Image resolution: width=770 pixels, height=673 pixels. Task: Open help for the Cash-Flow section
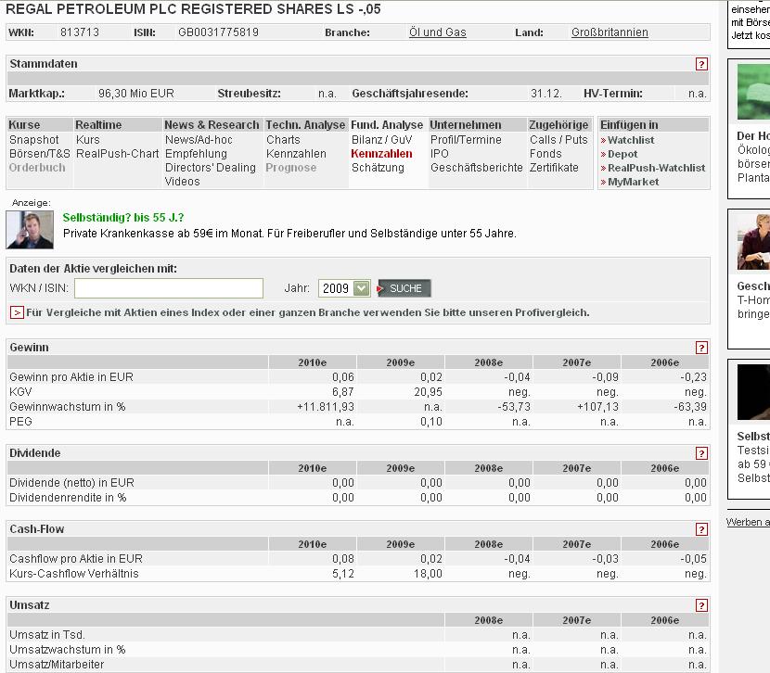(702, 529)
